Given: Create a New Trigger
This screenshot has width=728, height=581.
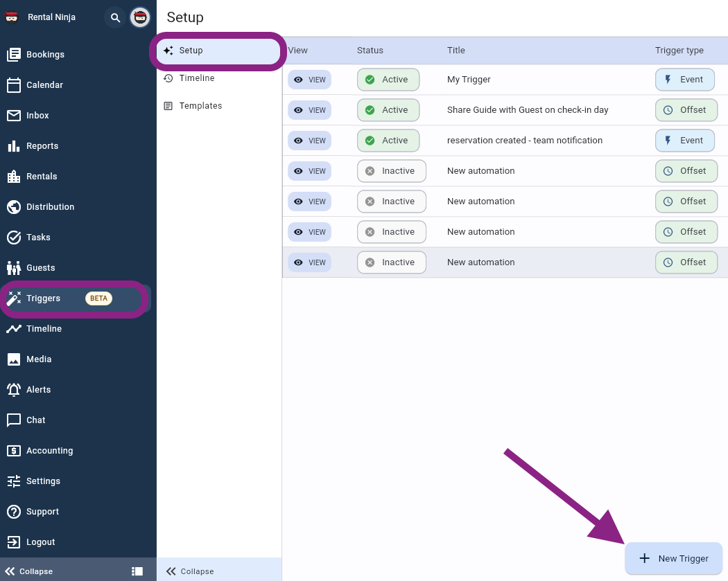Looking at the screenshot, I should [674, 558].
